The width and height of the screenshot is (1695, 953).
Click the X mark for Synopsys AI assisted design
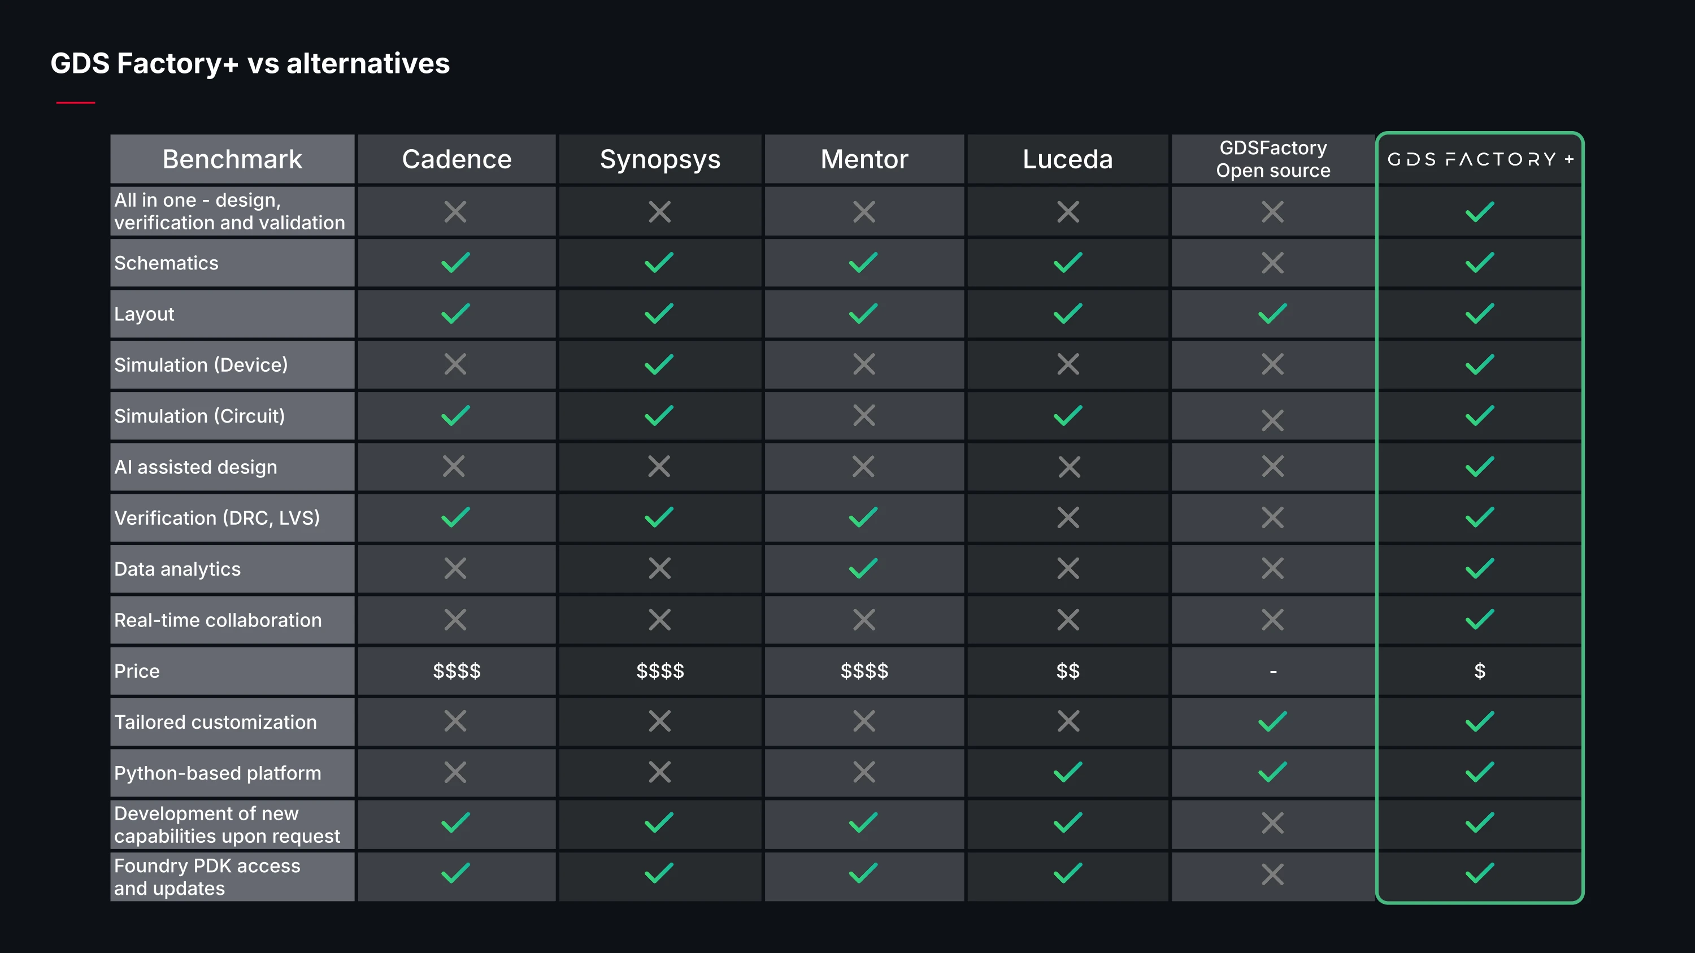click(659, 466)
